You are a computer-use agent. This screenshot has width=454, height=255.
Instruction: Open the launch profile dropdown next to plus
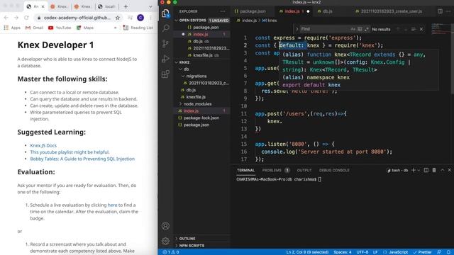click(419, 170)
